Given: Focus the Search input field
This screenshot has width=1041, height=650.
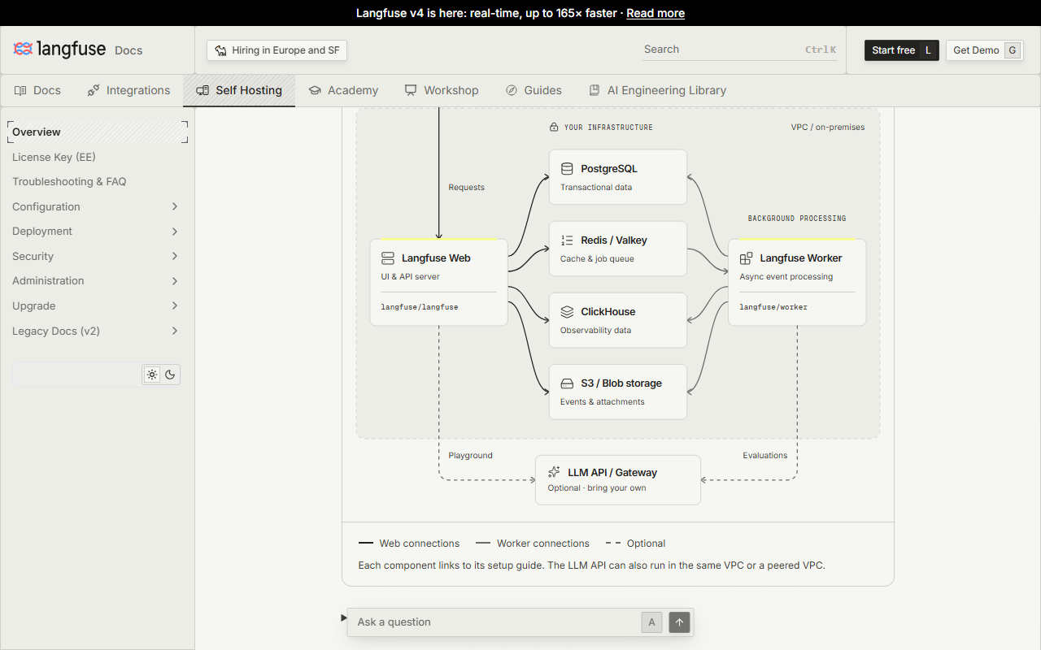Looking at the screenshot, I should [739, 50].
